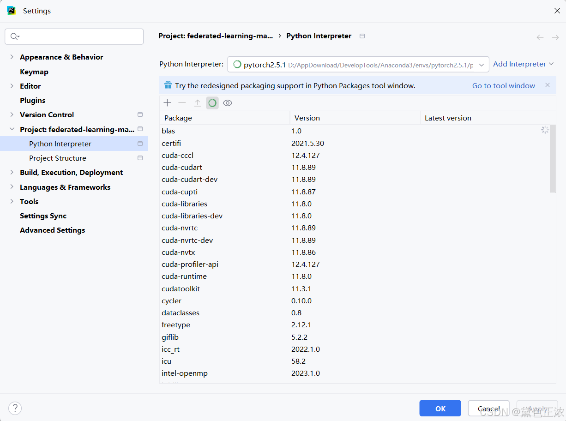
Task: Click the uninstall package minus icon
Action: (x=182, y=103)
